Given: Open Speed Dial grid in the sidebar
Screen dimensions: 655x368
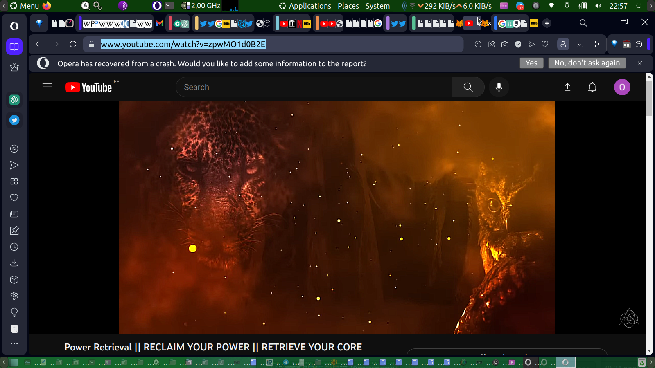Looking at the screenshot, I should [x=14, y=182].
